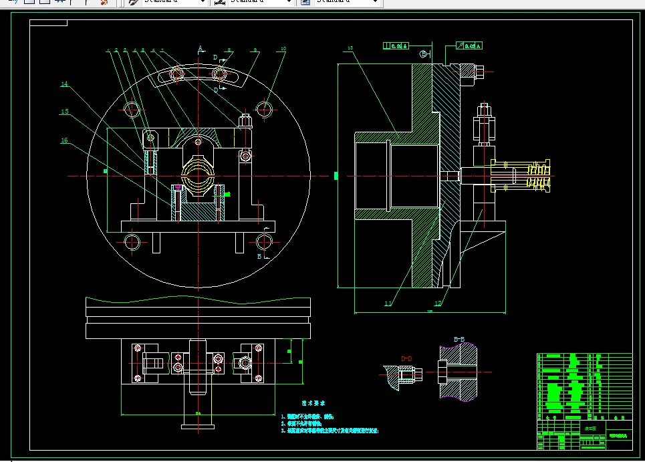Click the Text Style brush icon
645x462 pixels.
click(133, 2)
